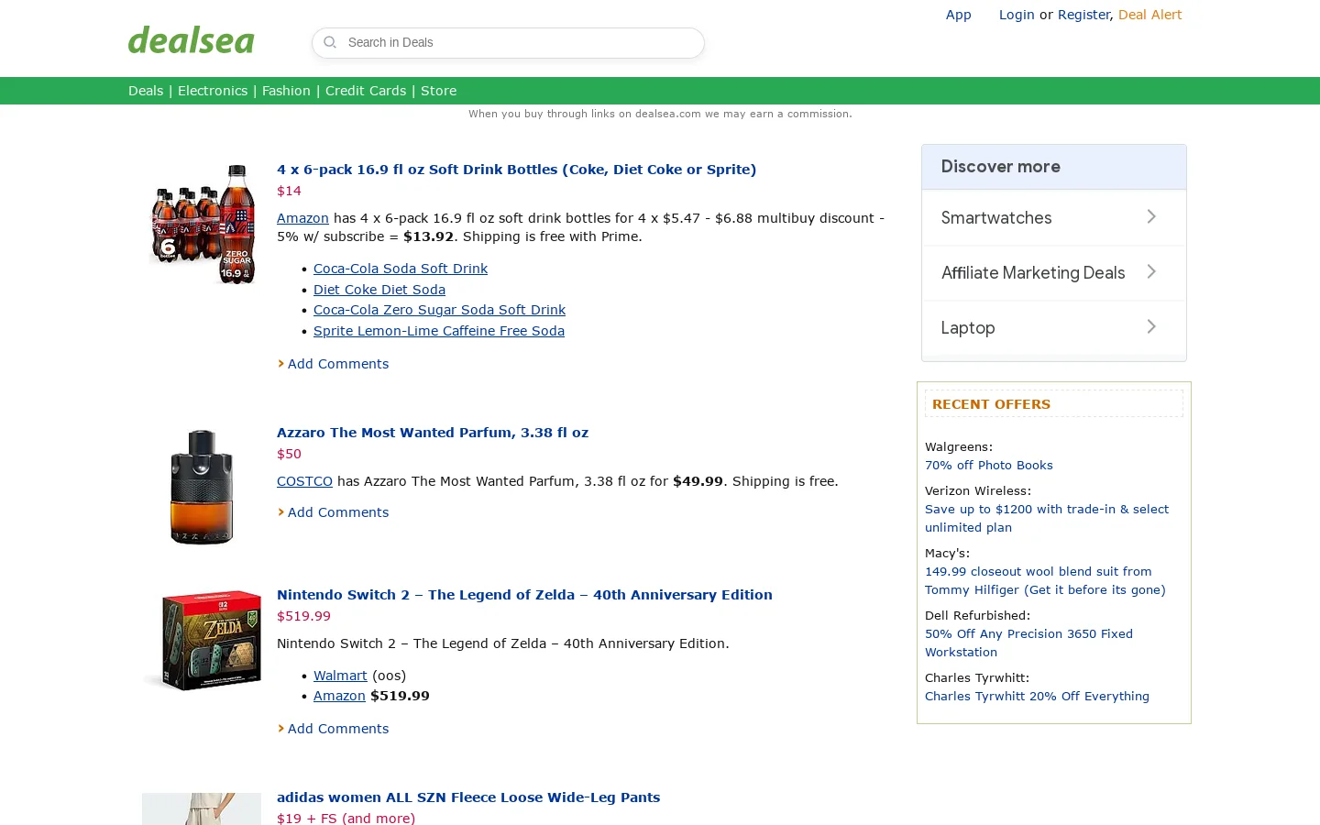Follow the Walmart link in Switch deal
This screenshot has height=825, width=1320.
pyautogui.click(x=340, y=676)
